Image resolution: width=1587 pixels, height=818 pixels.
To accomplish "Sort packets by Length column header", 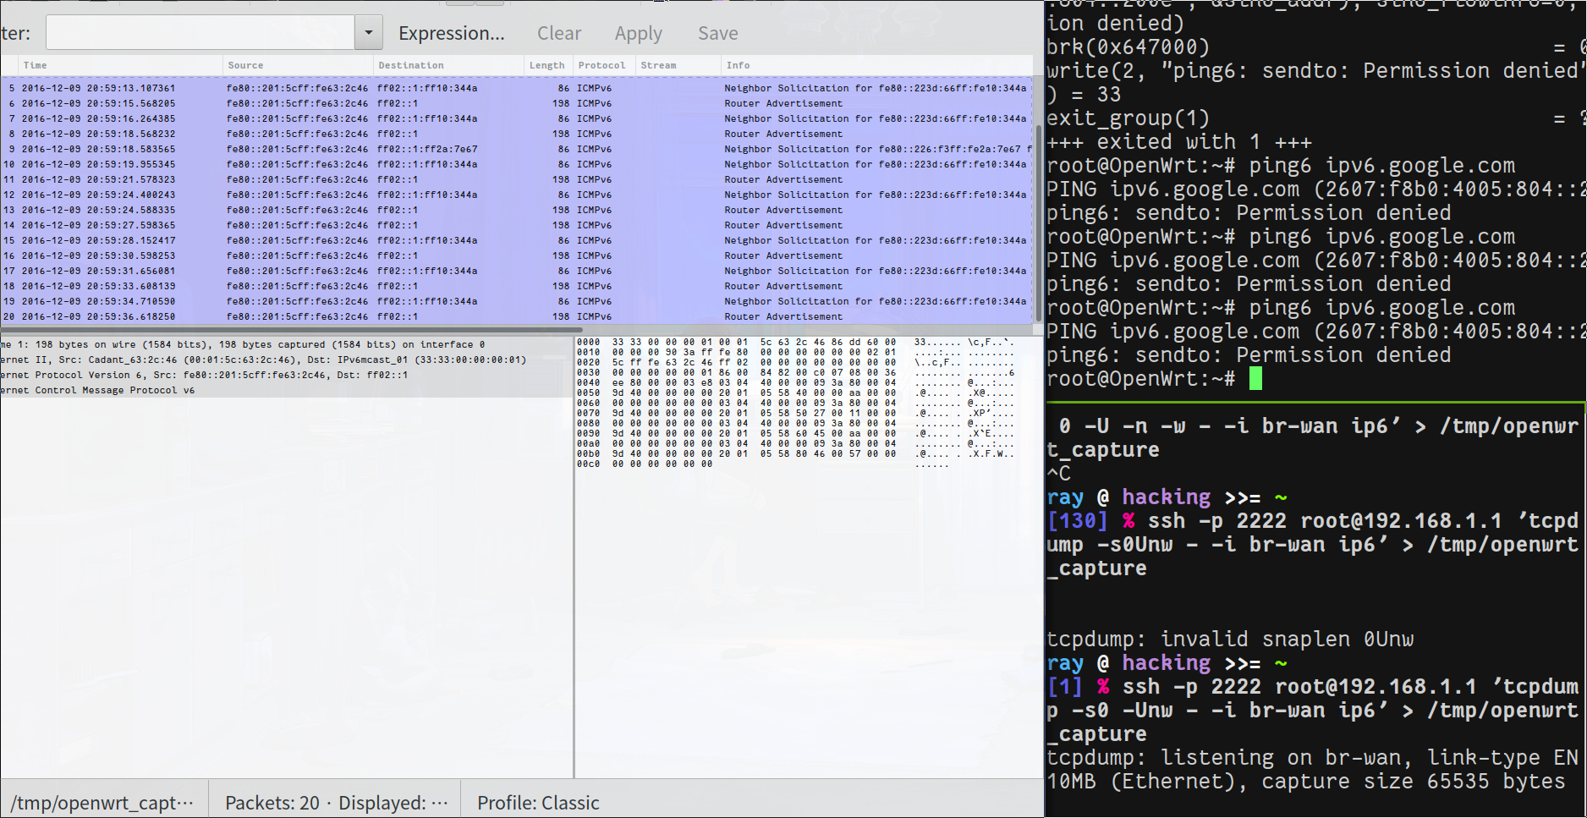I will coord(547,65).
